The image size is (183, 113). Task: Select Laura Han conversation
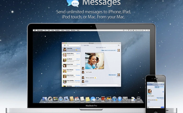tap(71, 49)
